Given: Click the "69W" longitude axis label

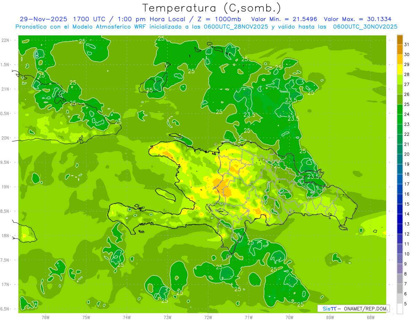Looking at the screenshot, I should click(330, 317).
